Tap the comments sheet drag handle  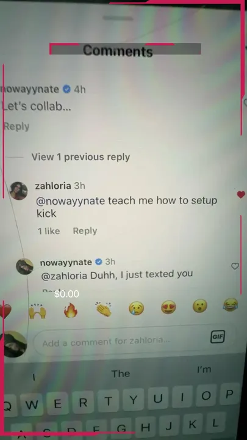click(x=118, y=18)
